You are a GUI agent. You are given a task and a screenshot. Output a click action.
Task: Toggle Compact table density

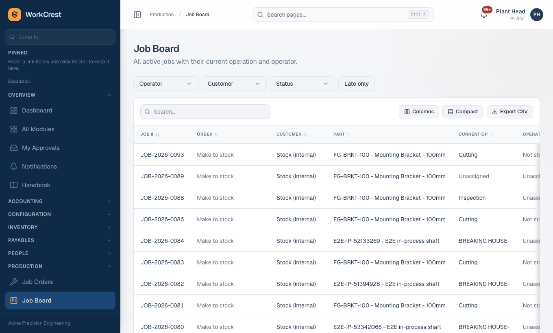pos(463,112)
